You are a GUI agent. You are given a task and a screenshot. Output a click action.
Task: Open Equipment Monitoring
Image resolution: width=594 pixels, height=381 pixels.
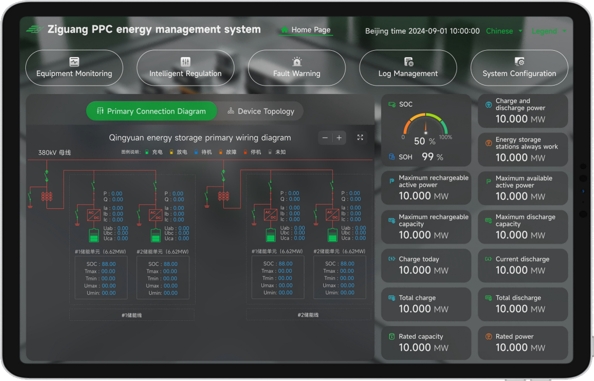pos(74,68)
